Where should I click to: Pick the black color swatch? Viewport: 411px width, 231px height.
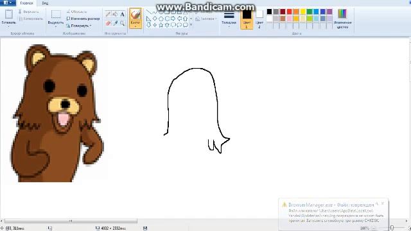269,12
